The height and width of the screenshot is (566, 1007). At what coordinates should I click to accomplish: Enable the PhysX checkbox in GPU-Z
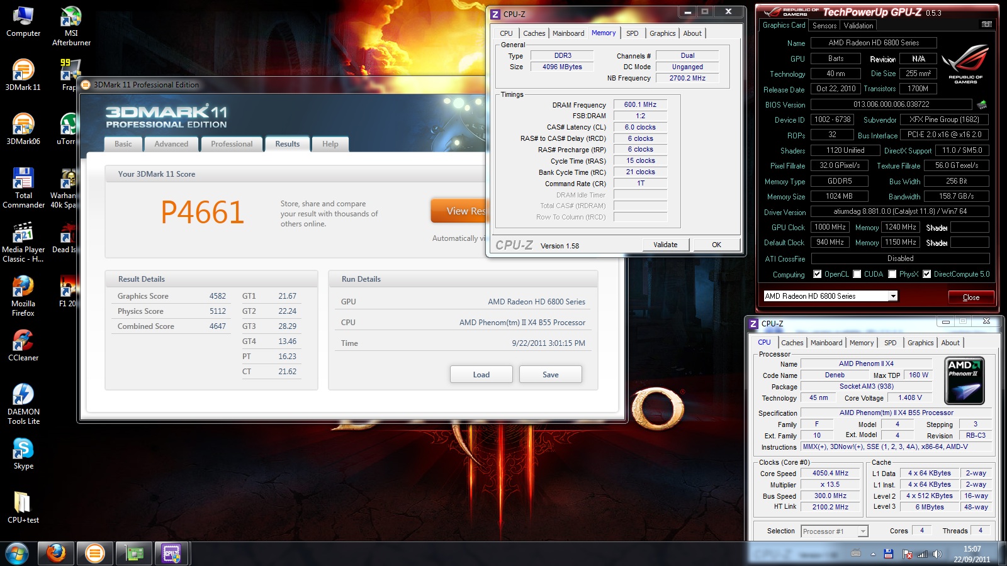(x=892, y=274)
